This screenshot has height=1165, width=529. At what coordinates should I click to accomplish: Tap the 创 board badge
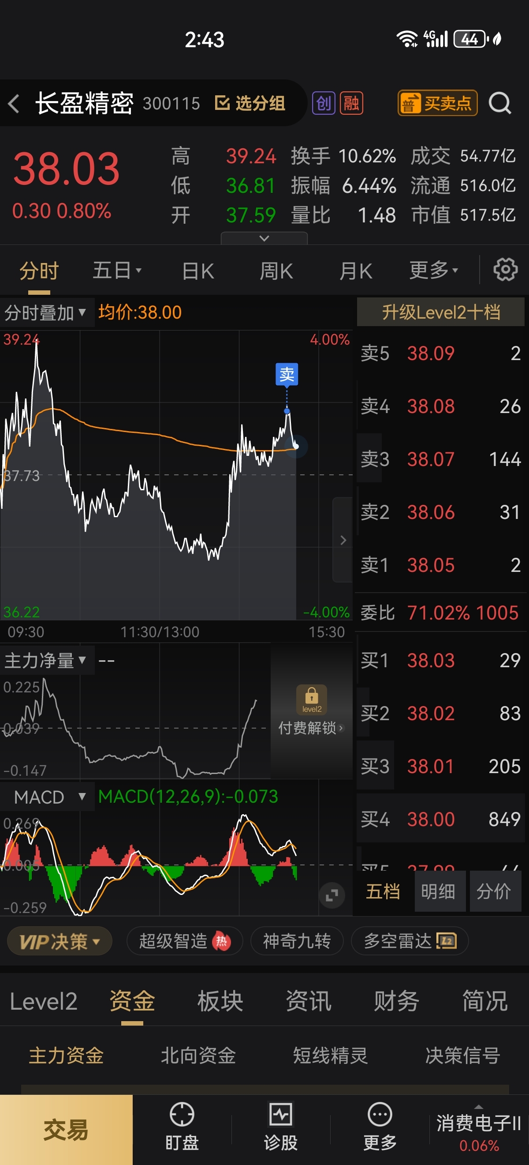point(324,103)
